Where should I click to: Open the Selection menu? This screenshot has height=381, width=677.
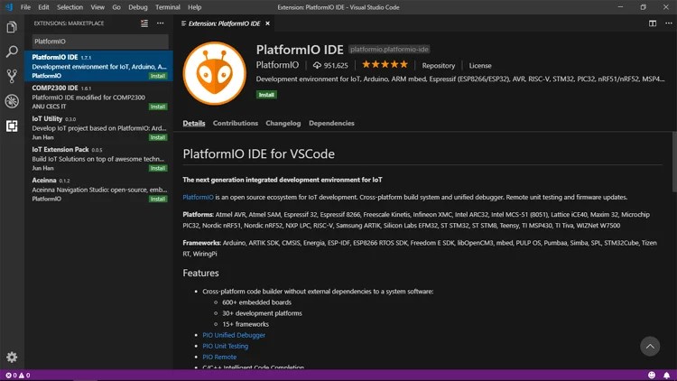tap(70, 7)
